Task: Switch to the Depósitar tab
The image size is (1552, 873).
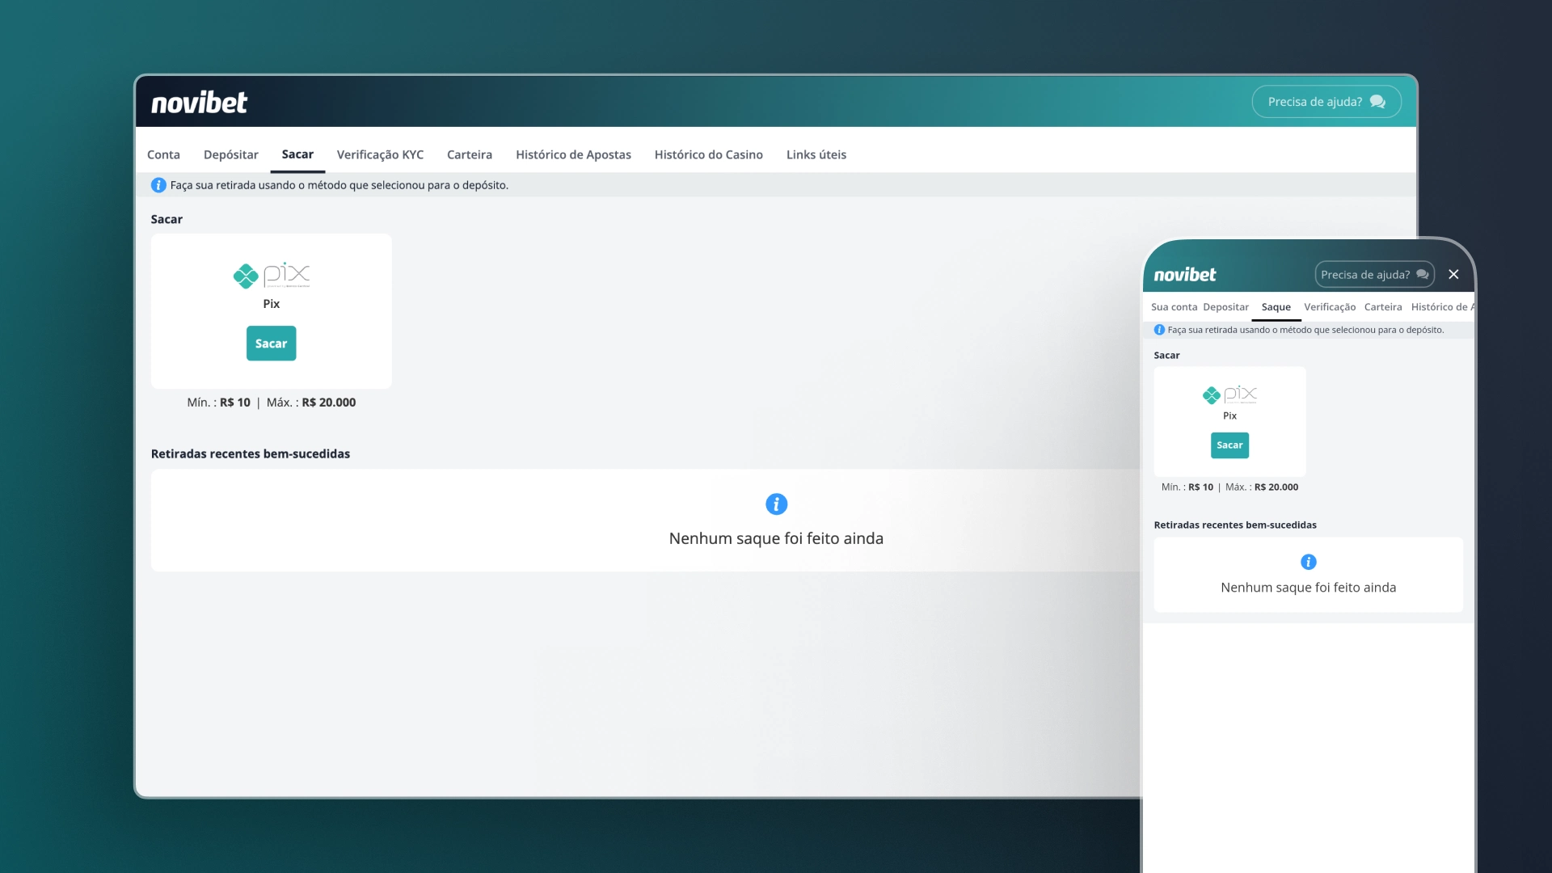Action: [x=231, y=154]
